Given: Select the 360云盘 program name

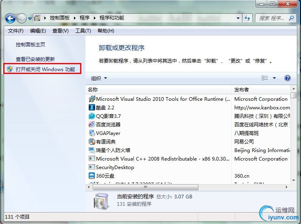Looking at the screenshot, I should [x=105, y=176].
